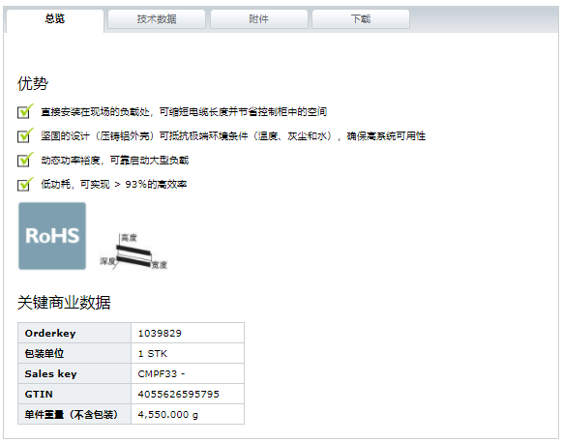Image resolution: width=563 pixels, height=443 pixels.
Task: Click the checkmark beside 动态功率裕度
Action: click(25, 160)
